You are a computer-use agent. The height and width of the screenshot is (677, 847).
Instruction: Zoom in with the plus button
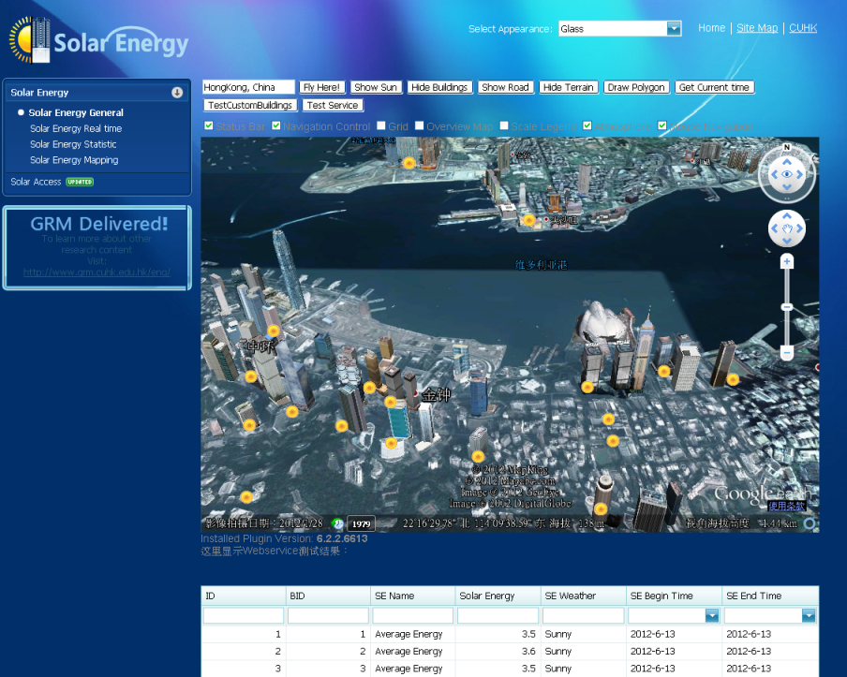click(786, 262)
